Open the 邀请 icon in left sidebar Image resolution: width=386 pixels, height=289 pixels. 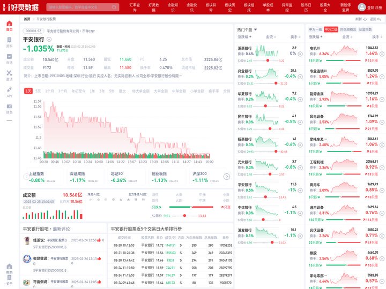coord(9,73)
